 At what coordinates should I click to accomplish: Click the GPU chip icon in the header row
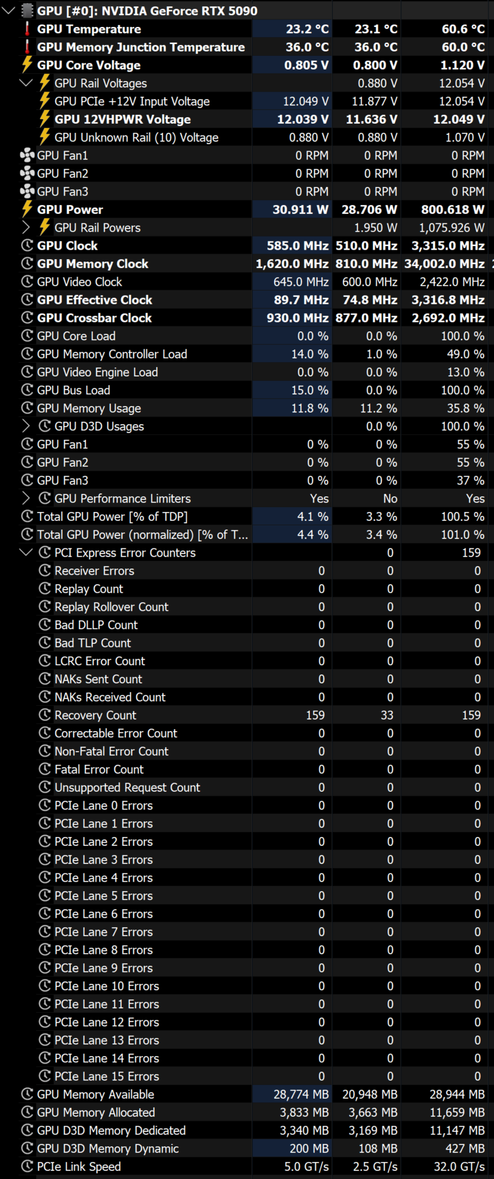(27, 11)
